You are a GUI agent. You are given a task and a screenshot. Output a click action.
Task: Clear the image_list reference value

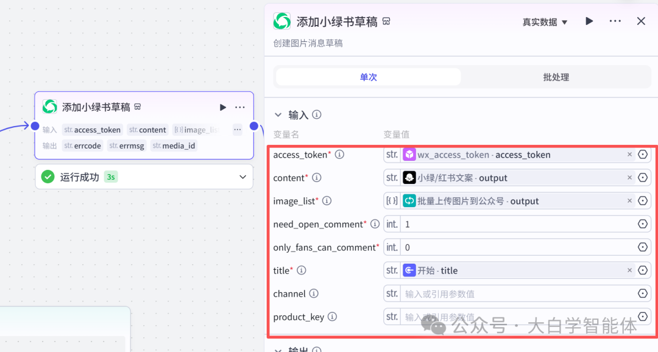pyautogui.click(x=629, y=201)
